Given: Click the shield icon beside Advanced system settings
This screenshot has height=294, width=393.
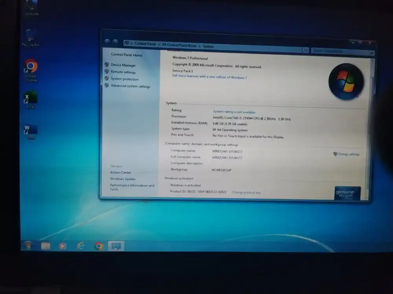Looking at the screenshot, I should [107, 85].
